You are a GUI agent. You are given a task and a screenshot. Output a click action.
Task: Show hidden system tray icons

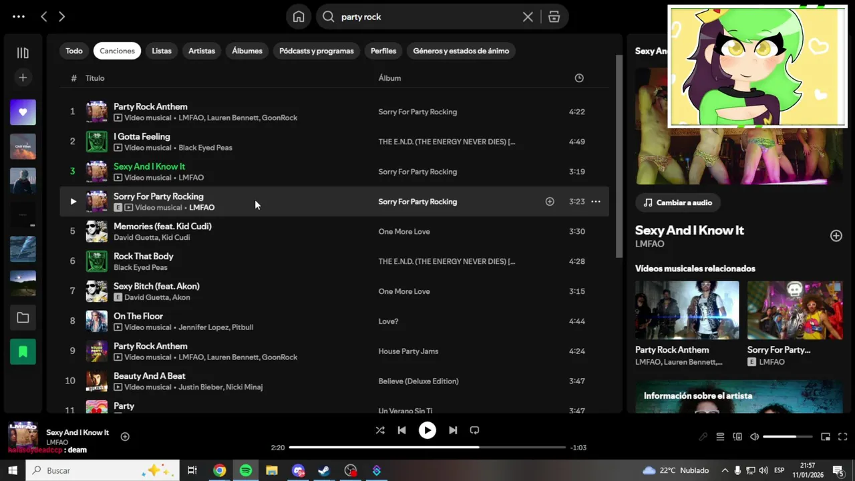pyautogui.click(x=725, y=470)
